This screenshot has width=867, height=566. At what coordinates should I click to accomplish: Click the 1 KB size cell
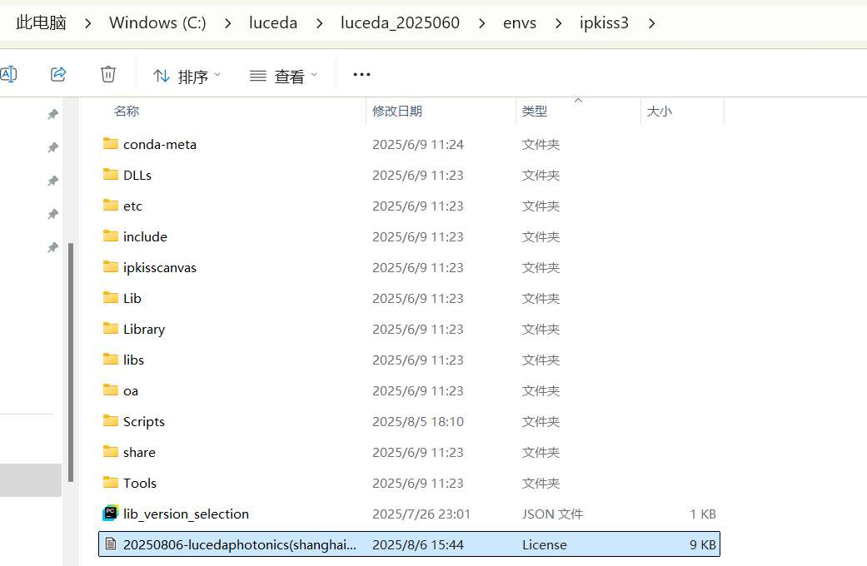(703, 514)
